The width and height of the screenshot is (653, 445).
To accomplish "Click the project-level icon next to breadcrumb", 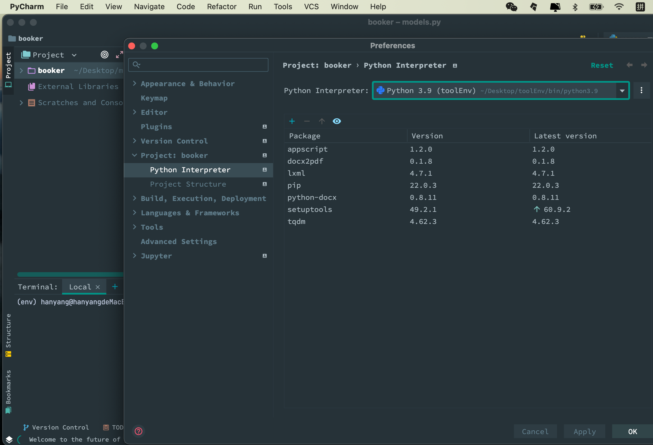I will coord(455,66).
